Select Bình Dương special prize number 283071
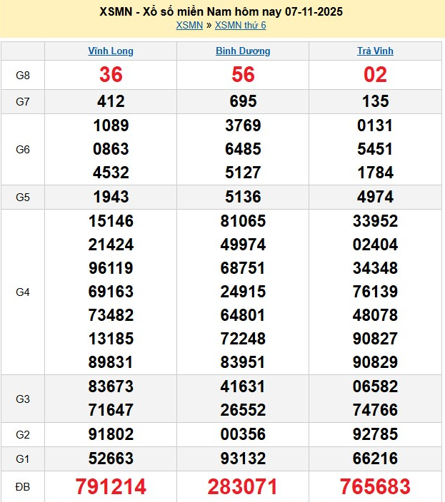Viewport: 445px width, 502px height. coord(243,487)
